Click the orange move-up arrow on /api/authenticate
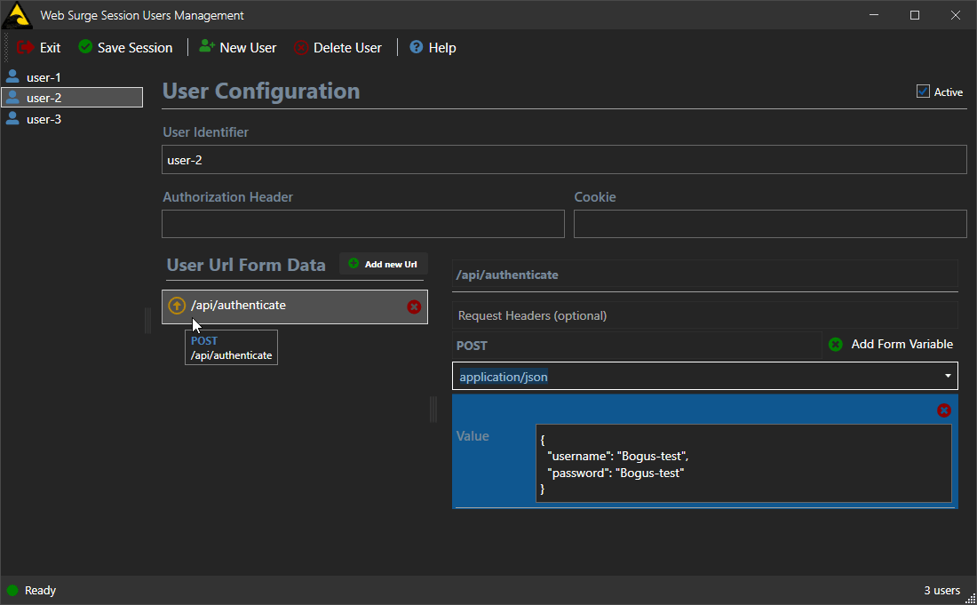This screenshot has height=605, width=977. tap(177, 305)
